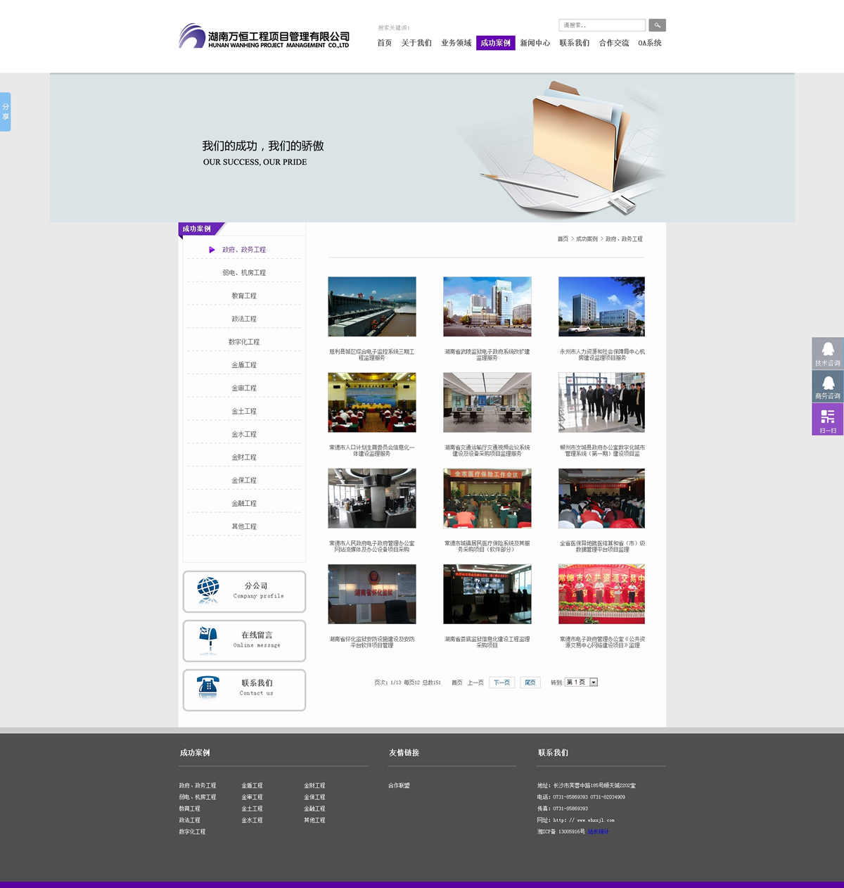Viewport: 844px width, 888px height.
Task: Expand the page number dropdown 第1页
Action: pyautogui.click(x=594, y=683)
